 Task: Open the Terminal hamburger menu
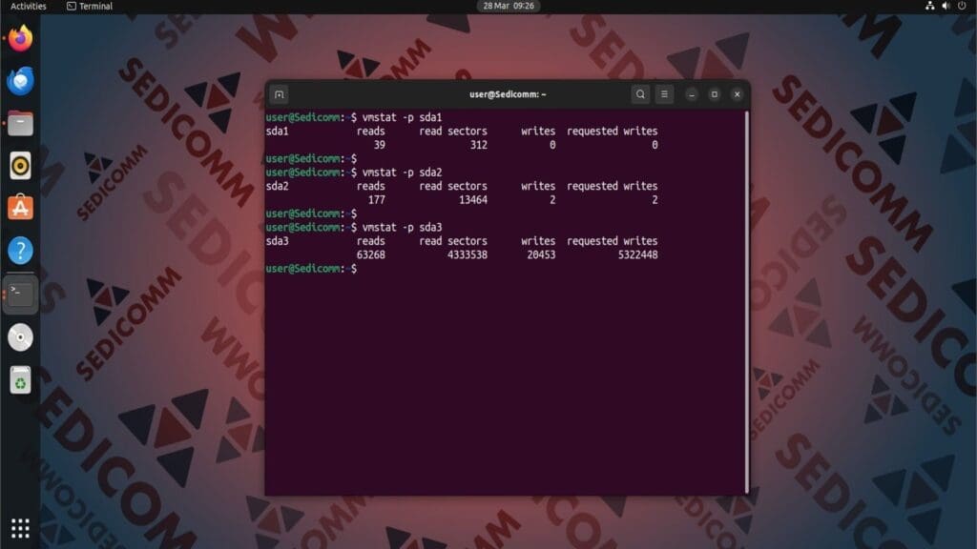[663, 94]
